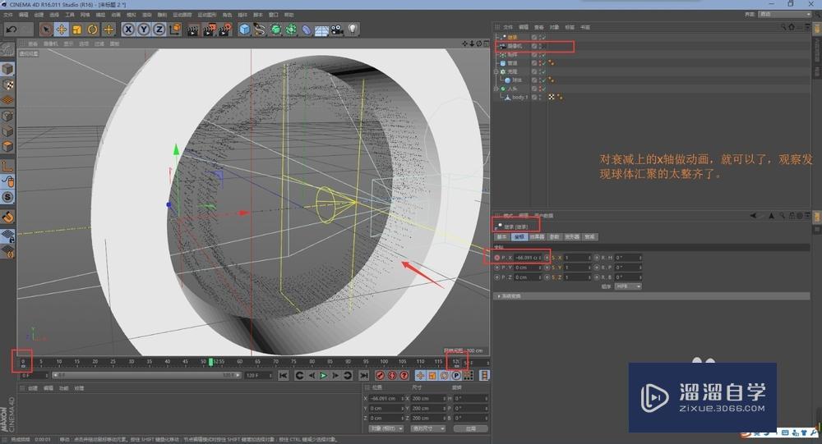Image resolution: width=822 pixels, height=444 pixels.
Task: Open the Spline pen tools icon
Action: 260,30
